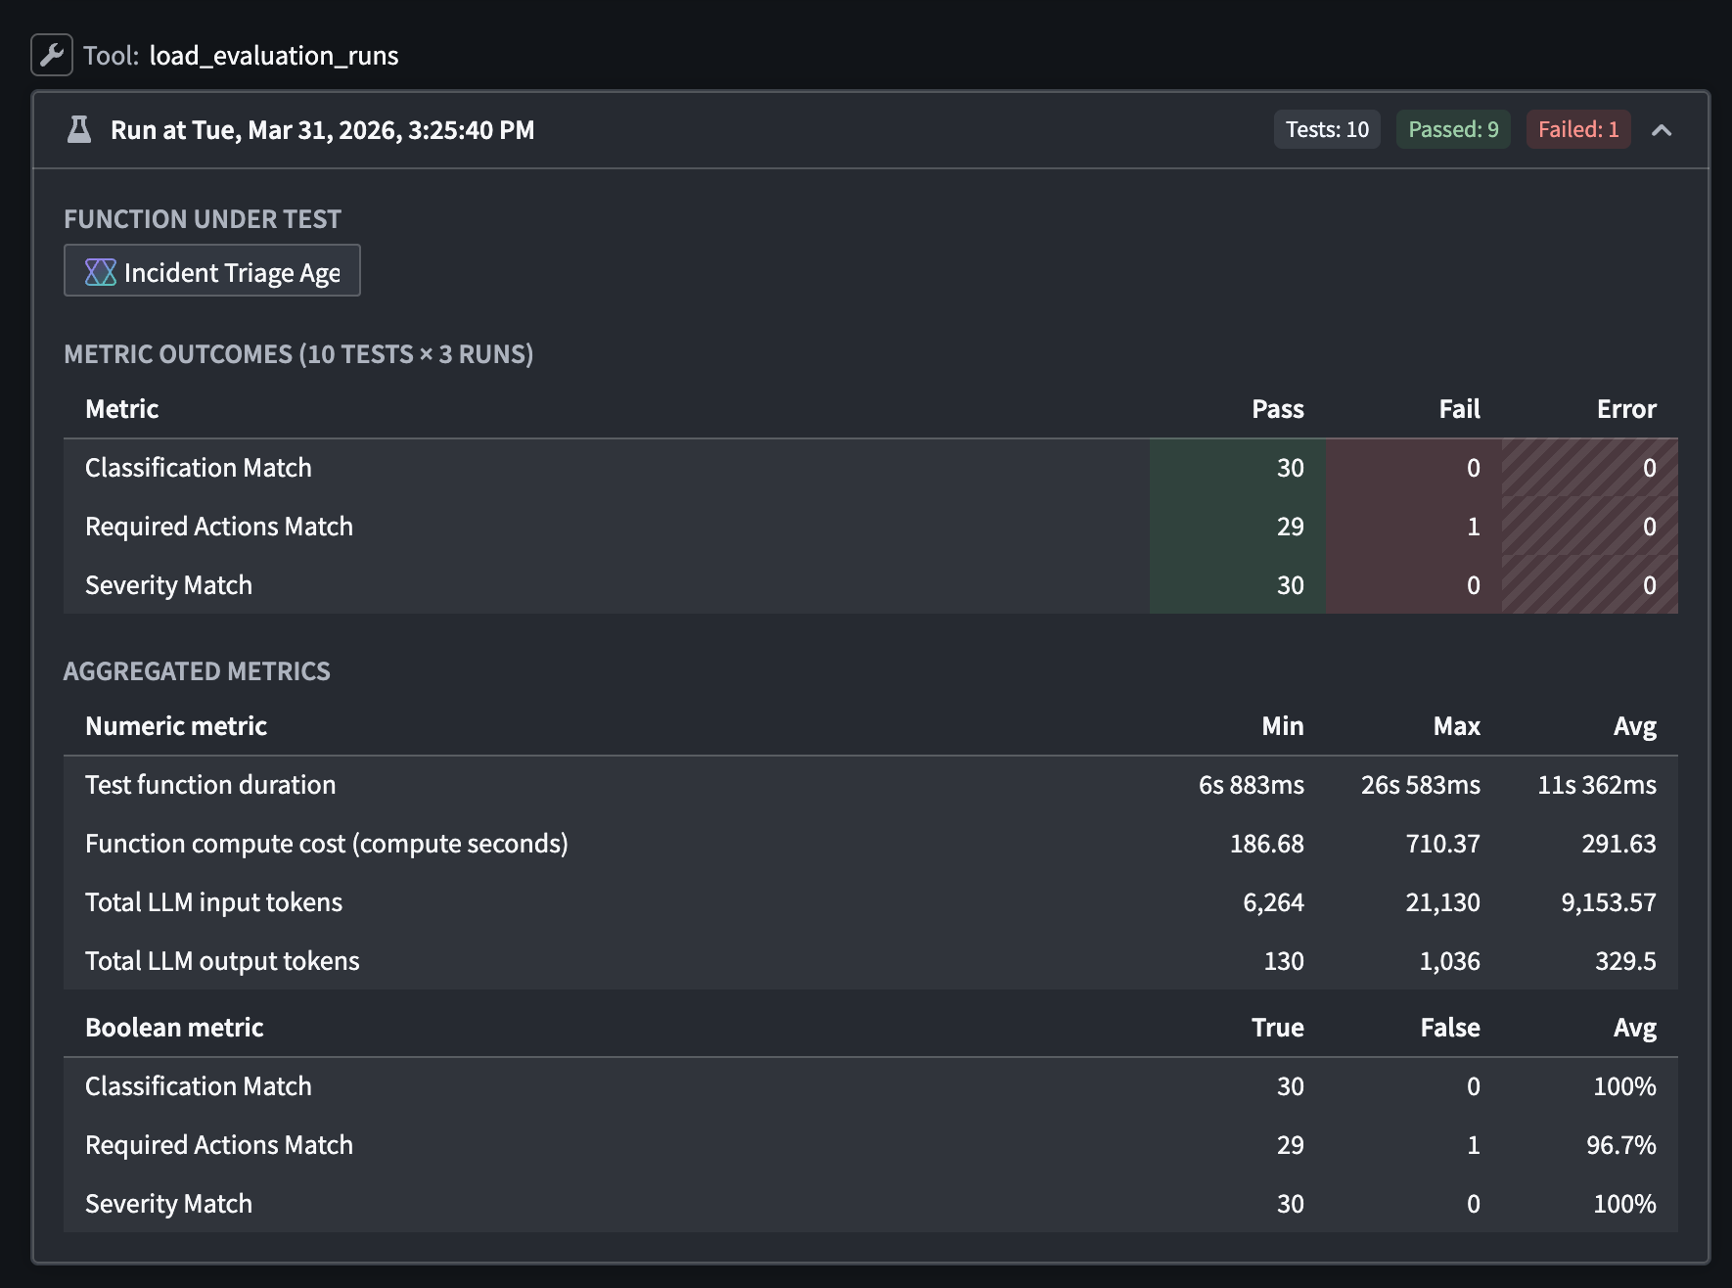
Task: Select the Severity Match metric row
Action: click(168, 584)
